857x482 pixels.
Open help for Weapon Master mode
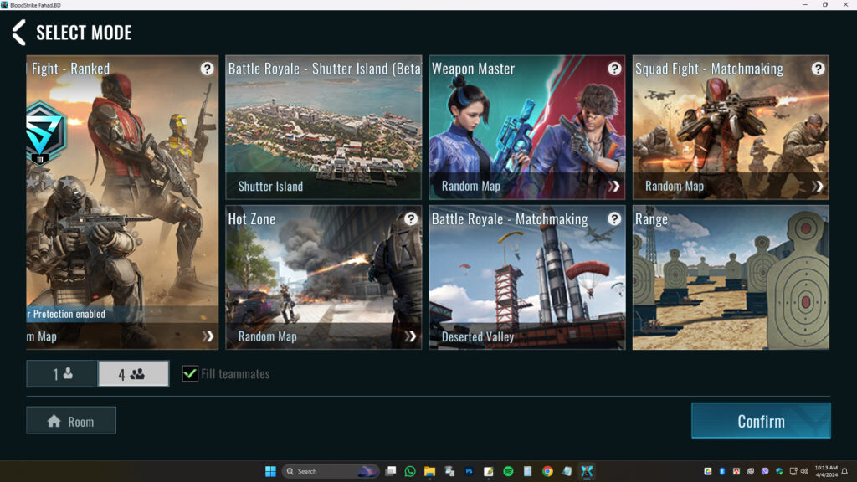click(x=614, y=69)
